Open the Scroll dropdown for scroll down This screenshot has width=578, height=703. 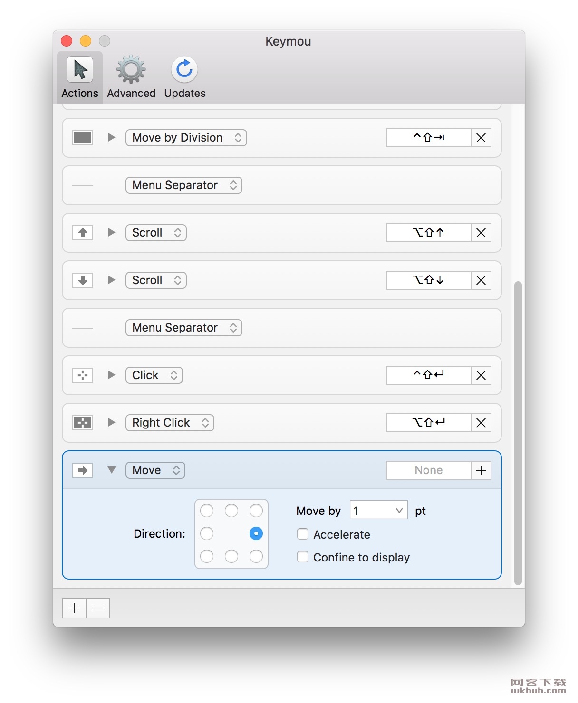[x=156, y=280]
